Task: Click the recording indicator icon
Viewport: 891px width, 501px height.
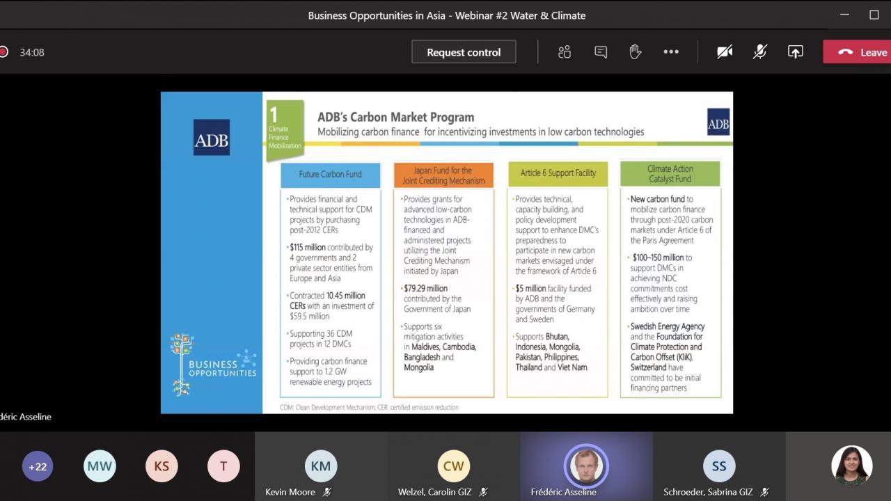Action: [x=3, y=52]
